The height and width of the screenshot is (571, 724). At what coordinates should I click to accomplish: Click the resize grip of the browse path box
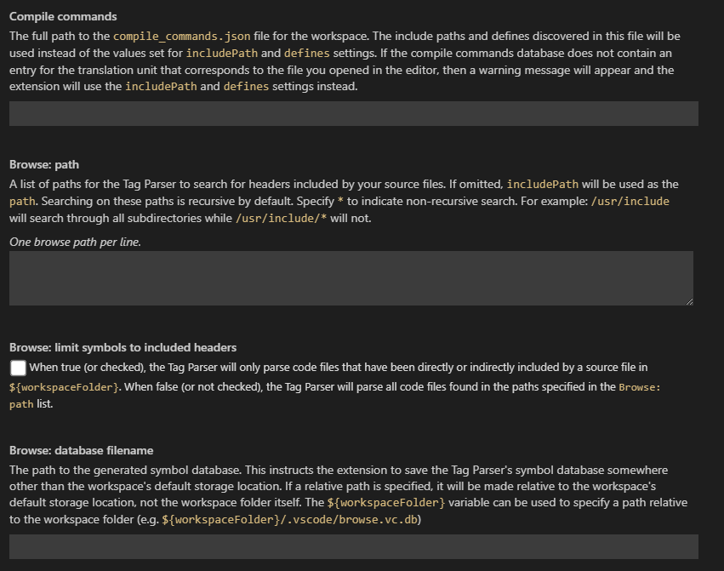pos(688,300)
